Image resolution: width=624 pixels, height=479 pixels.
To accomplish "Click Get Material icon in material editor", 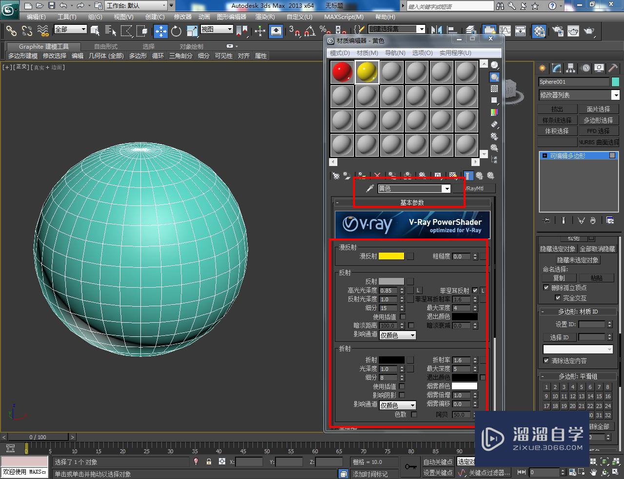I will [x=335, y=175].
